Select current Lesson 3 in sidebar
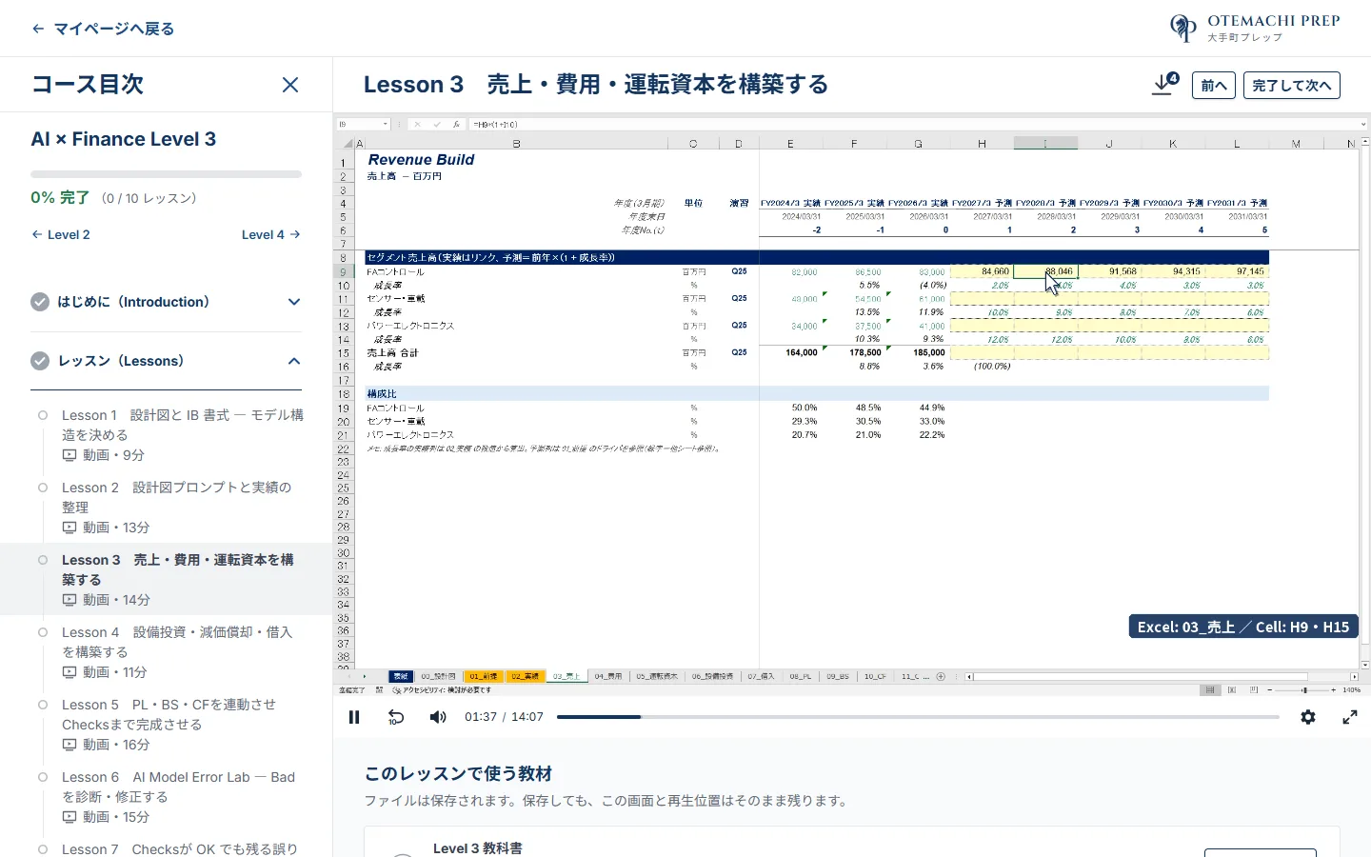 pos(167,580)
